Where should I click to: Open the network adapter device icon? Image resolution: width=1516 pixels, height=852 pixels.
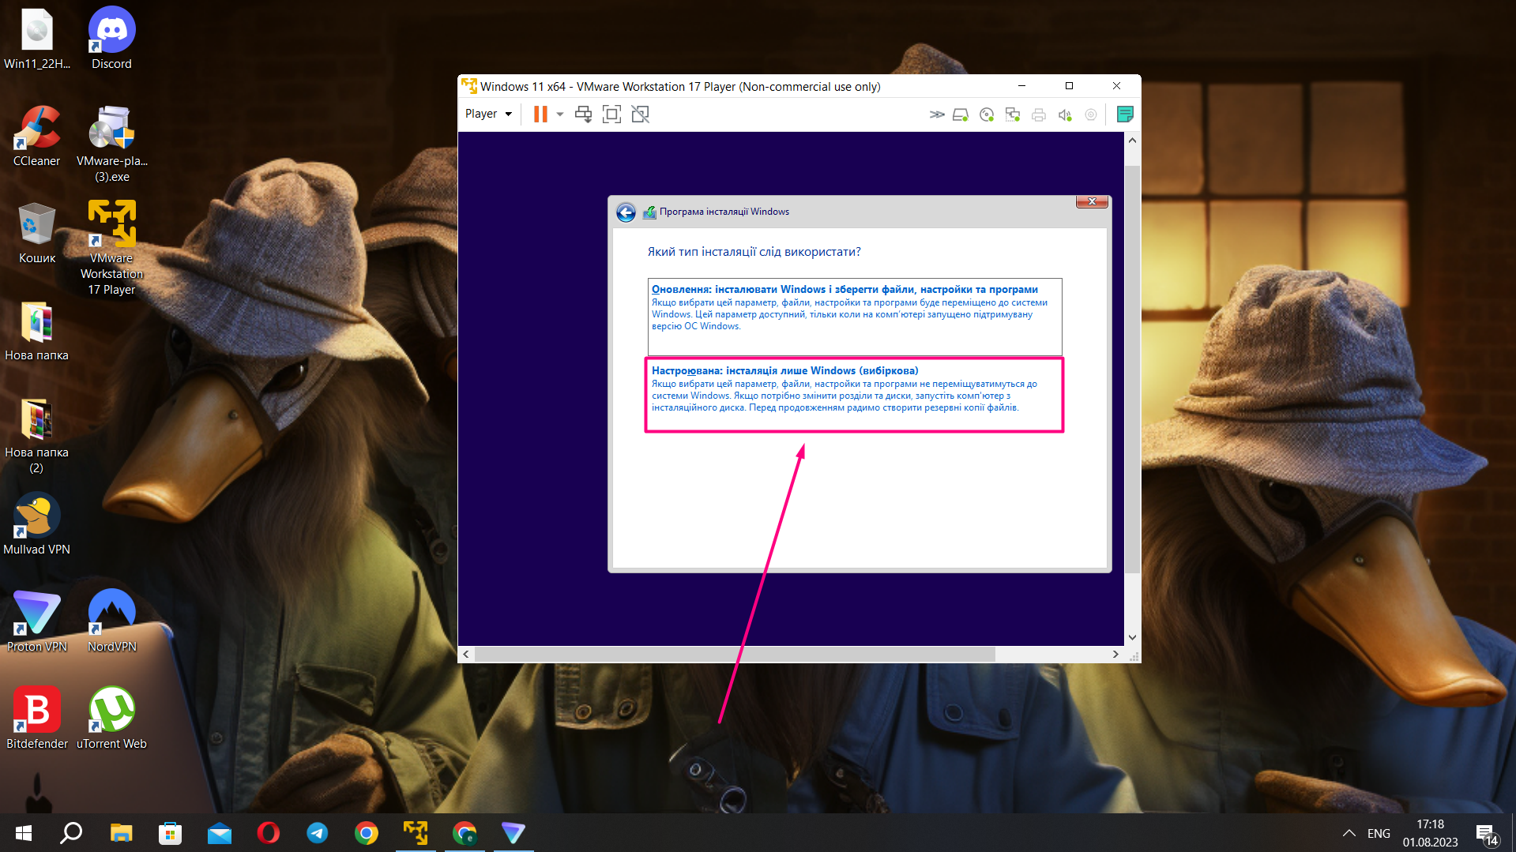pos(1013,114)
